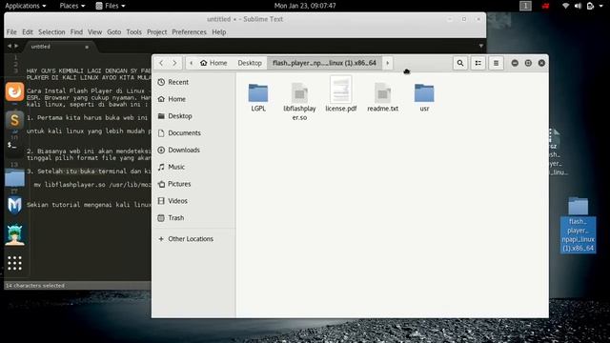Open the Tools menu in Sublime Text
This screenshot has width=610, height=343.
(x=133, y=31)
